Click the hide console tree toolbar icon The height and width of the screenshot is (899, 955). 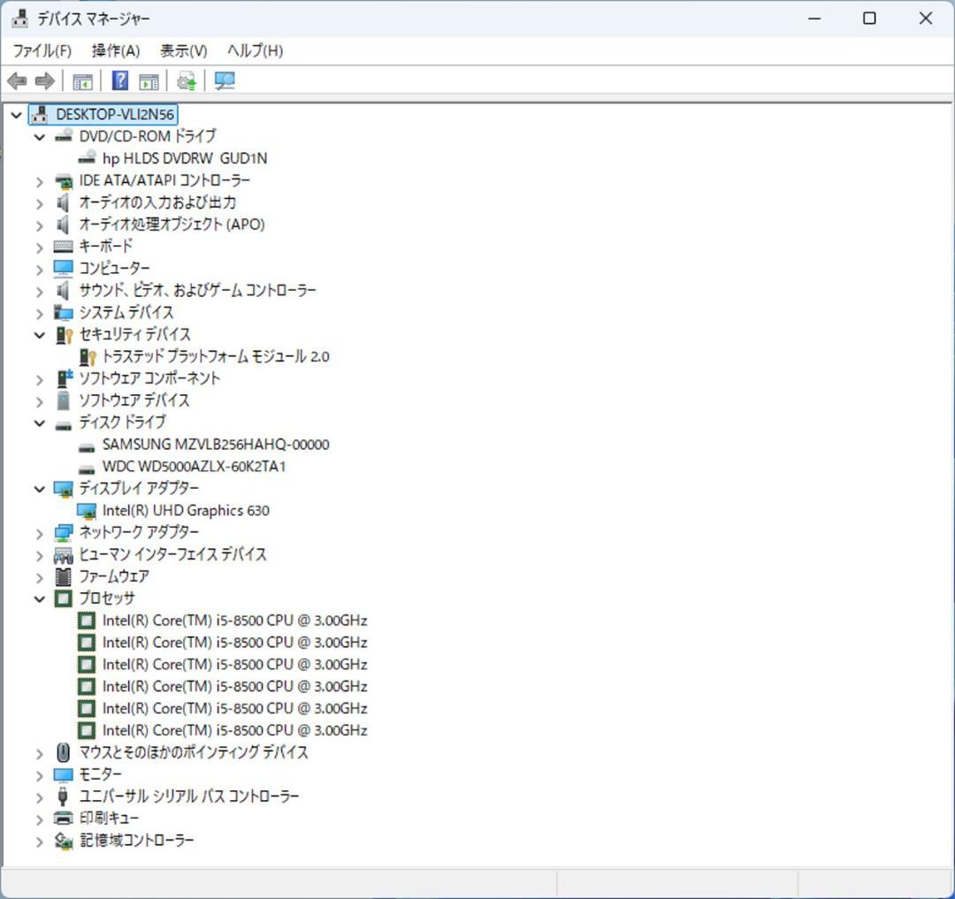(82, 80)
